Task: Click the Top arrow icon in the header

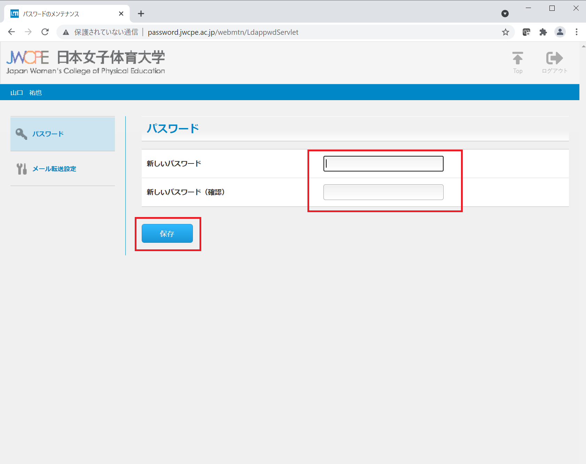Action: click(x=518, y=58)
